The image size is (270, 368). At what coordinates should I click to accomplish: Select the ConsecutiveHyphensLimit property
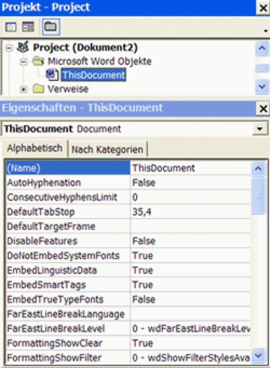coord(68,197)
